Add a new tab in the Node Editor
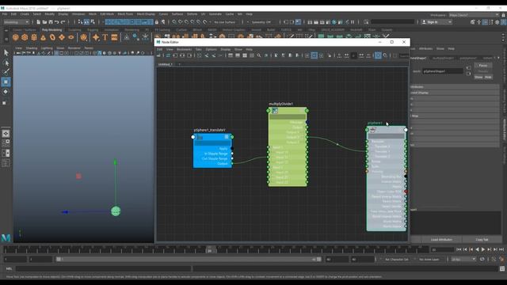 [x=180, y=64]
